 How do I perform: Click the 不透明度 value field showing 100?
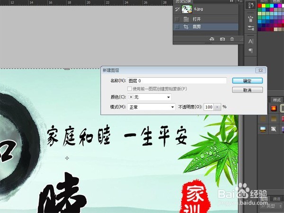[209, 107]
